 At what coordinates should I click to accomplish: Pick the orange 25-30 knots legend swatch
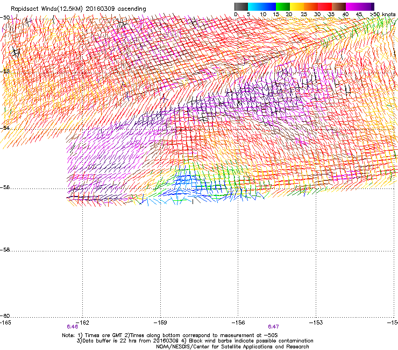(x=311, y=6)
